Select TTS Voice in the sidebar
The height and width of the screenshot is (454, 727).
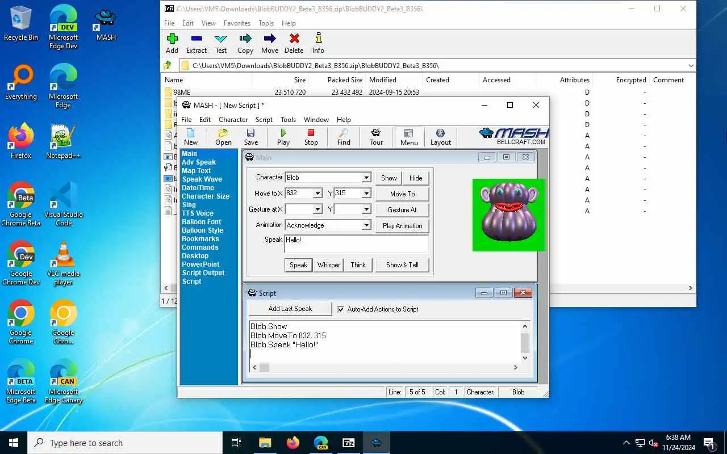[x=198, y=213]
